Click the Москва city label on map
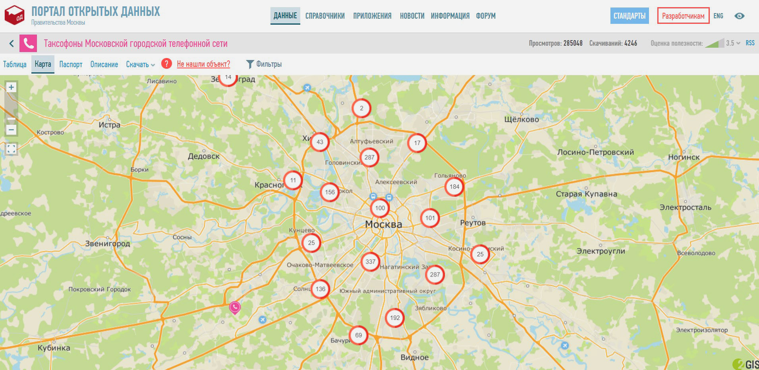Image resolution: width=759 pixels, height=370 pixels. tap(383, 225)
